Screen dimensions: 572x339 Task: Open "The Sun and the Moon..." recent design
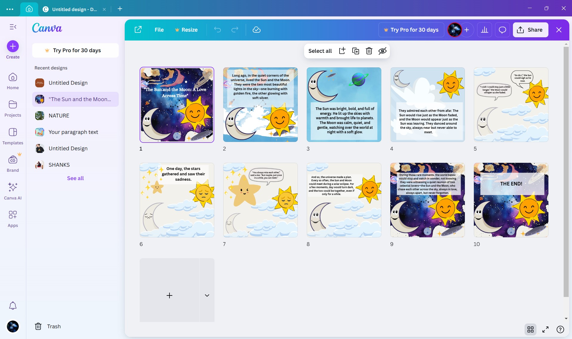(75, 99)
